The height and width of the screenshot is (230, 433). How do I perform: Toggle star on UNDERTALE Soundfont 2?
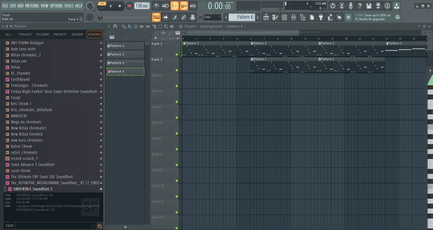point(101,189)
